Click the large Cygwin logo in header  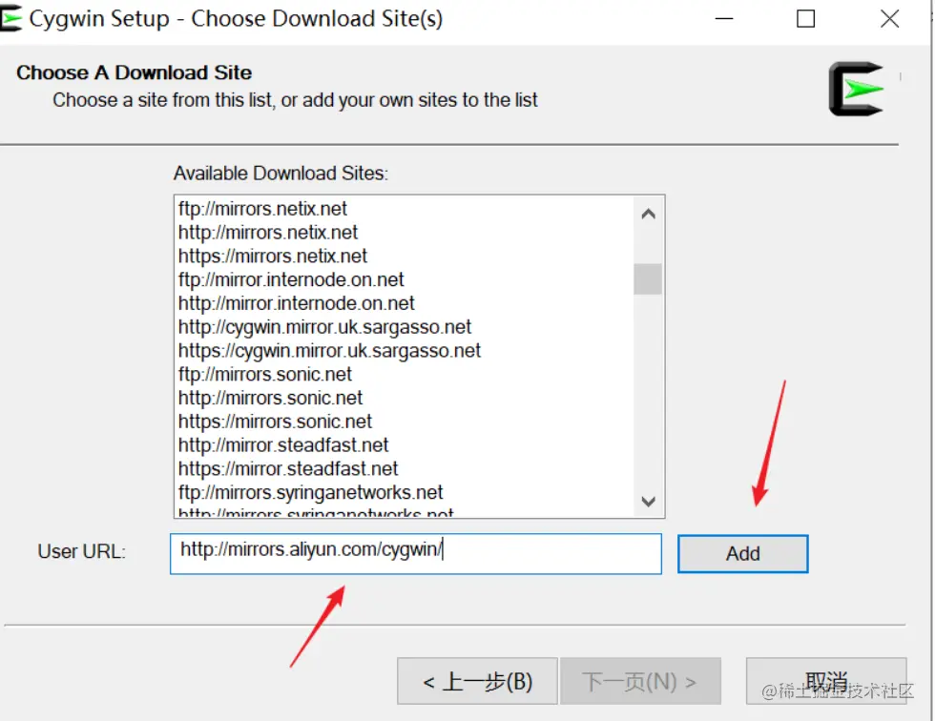tap(857, 89)
